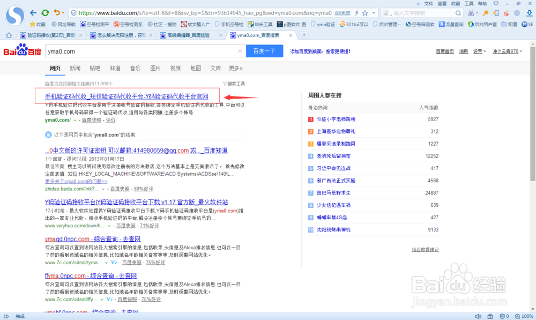This screenshot has width=536, height=320.
Task: Open the 网址导航 bookmark
Action: tap(64, 24)
